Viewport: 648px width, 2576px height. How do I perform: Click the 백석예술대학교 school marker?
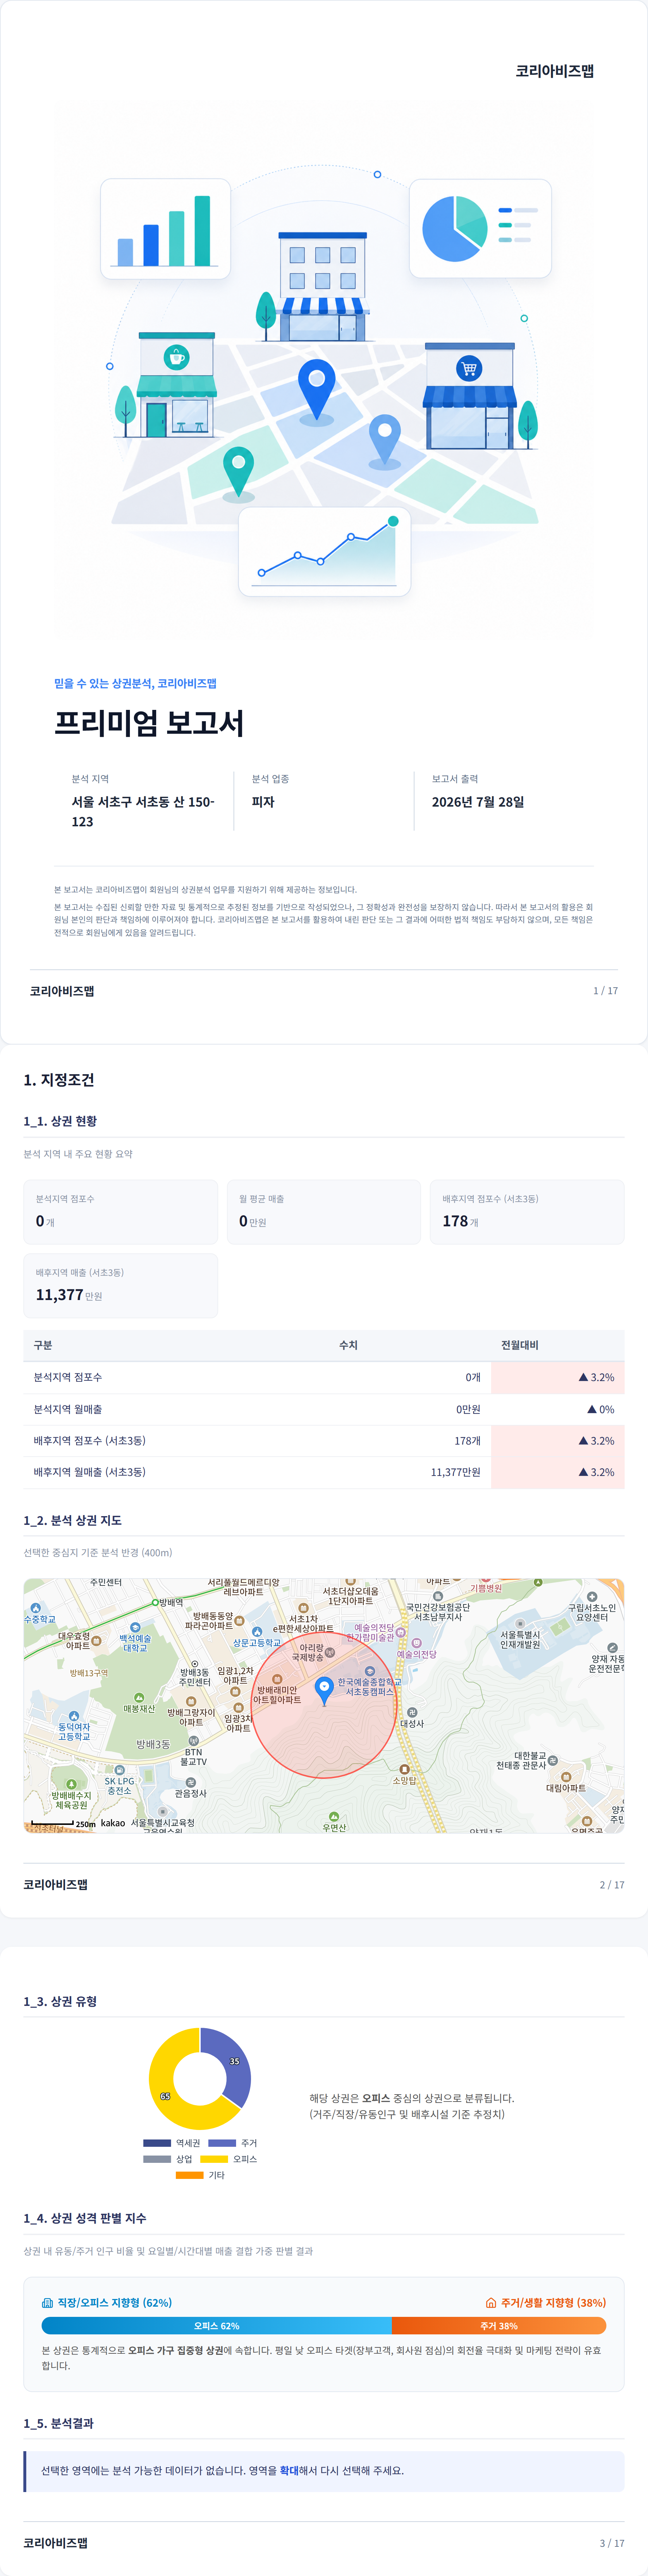click(135, 1628)
